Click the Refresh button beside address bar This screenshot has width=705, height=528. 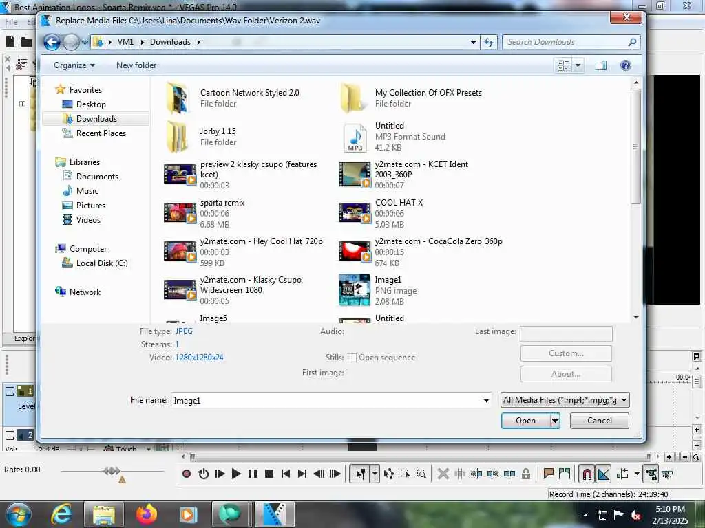coord(488,42)
